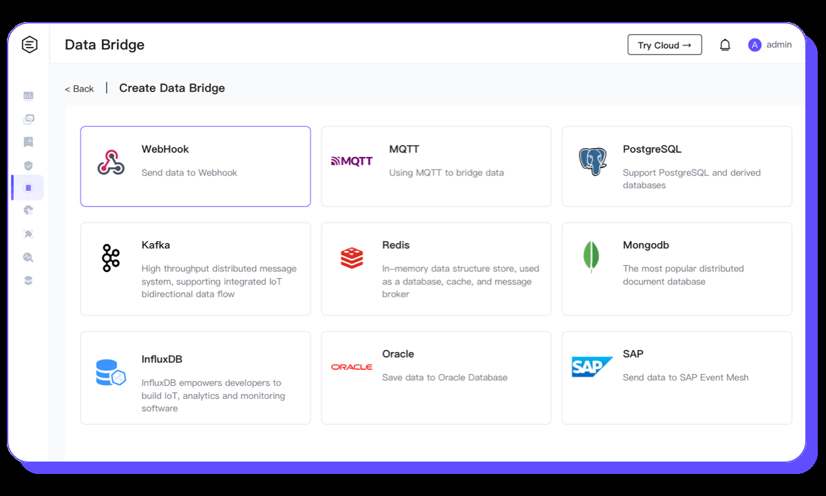826x496 pixels.
Task: Open the puzzle-piece plugins sidebar icon
Action: coord(28,234)
